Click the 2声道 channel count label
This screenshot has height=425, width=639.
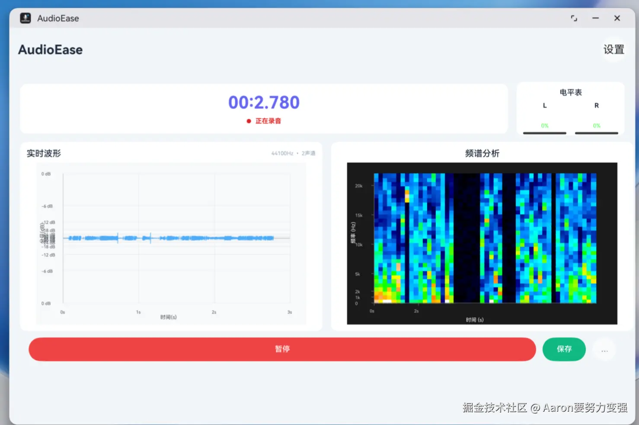pos(309,153)
